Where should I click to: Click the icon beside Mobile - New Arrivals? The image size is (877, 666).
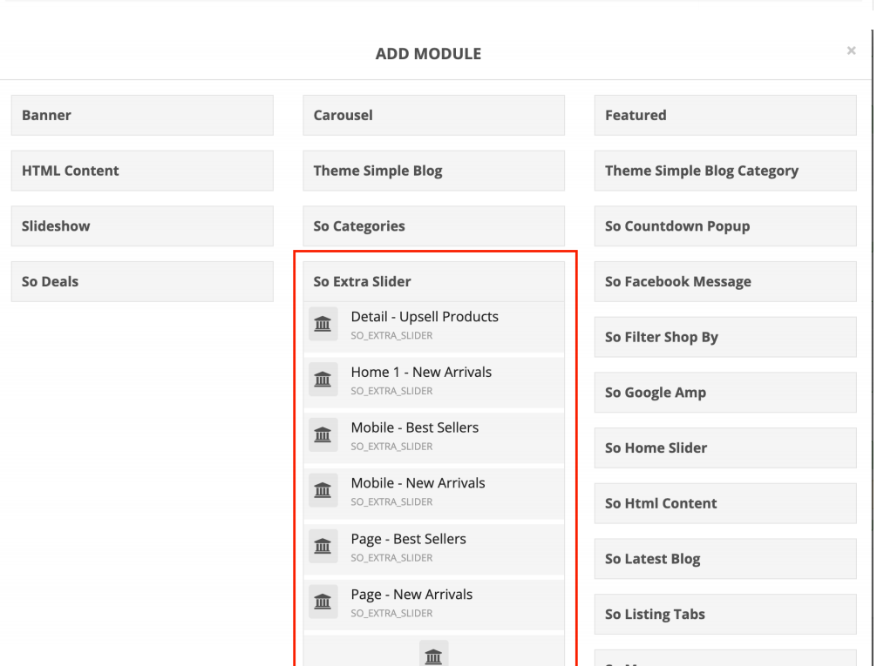coord(323,491)
